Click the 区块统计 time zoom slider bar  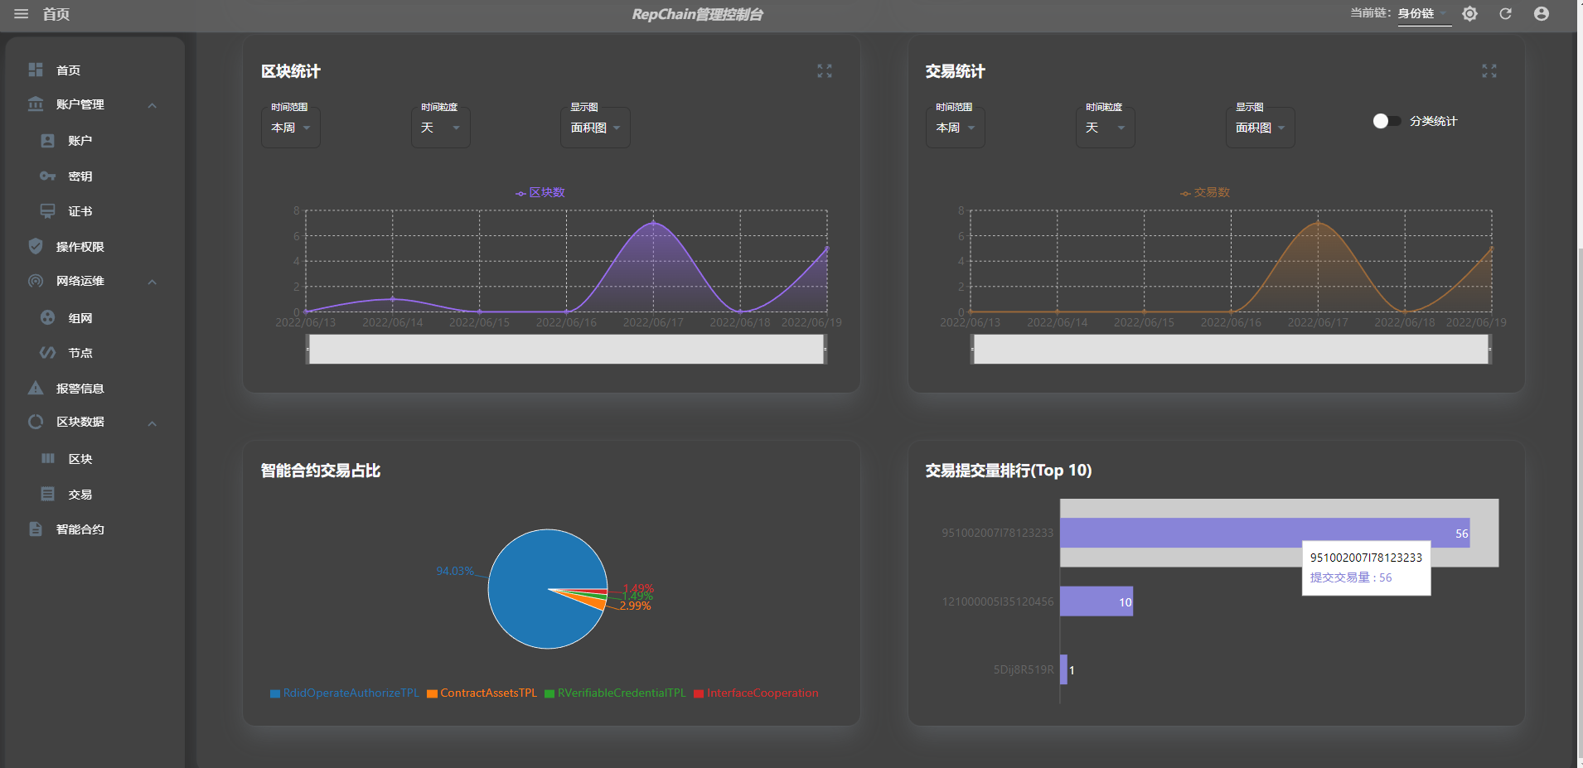[567, 350]
